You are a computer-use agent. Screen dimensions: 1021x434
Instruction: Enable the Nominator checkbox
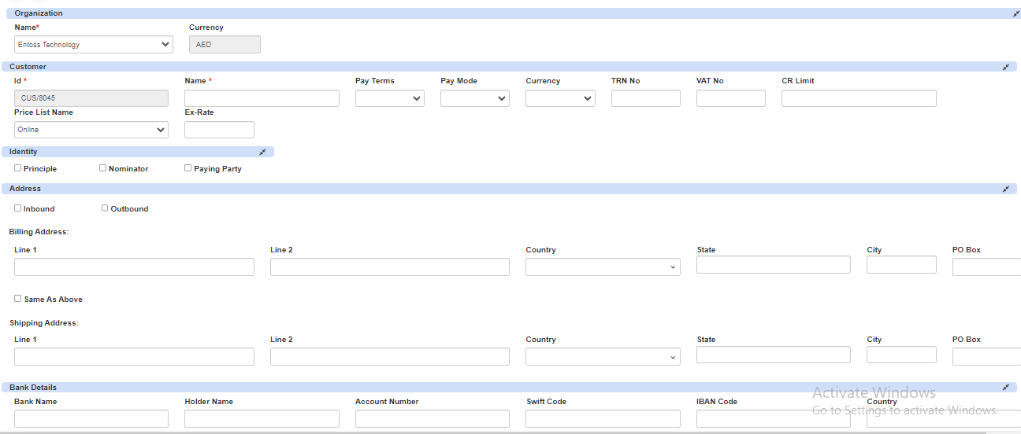pos(103,168)
